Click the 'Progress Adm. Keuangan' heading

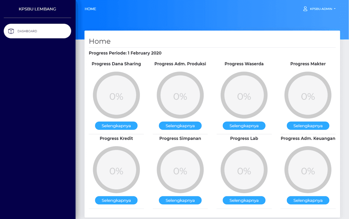(308, 138)
